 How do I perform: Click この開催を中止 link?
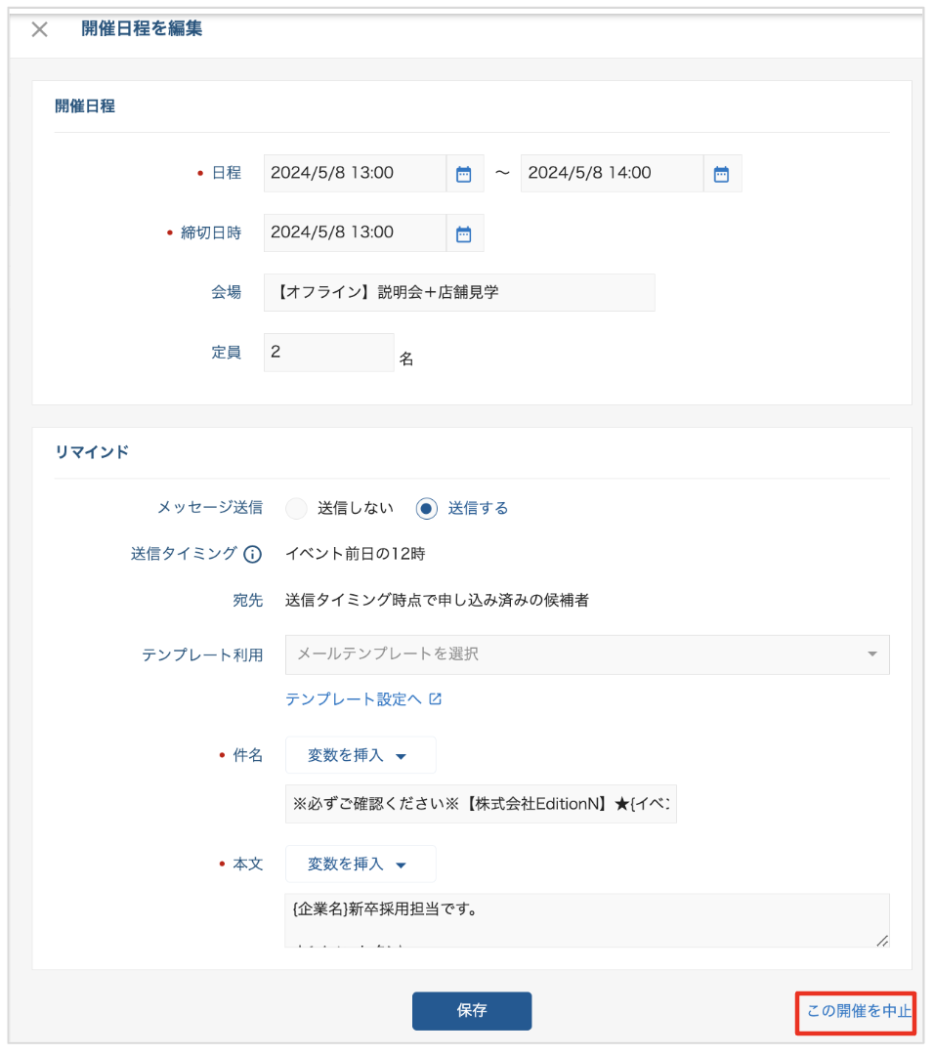coord(858,1011)
